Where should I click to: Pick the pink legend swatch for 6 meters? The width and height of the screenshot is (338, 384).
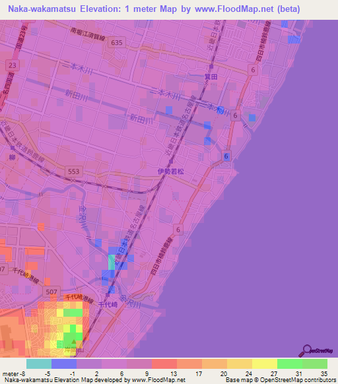[139, 364]
